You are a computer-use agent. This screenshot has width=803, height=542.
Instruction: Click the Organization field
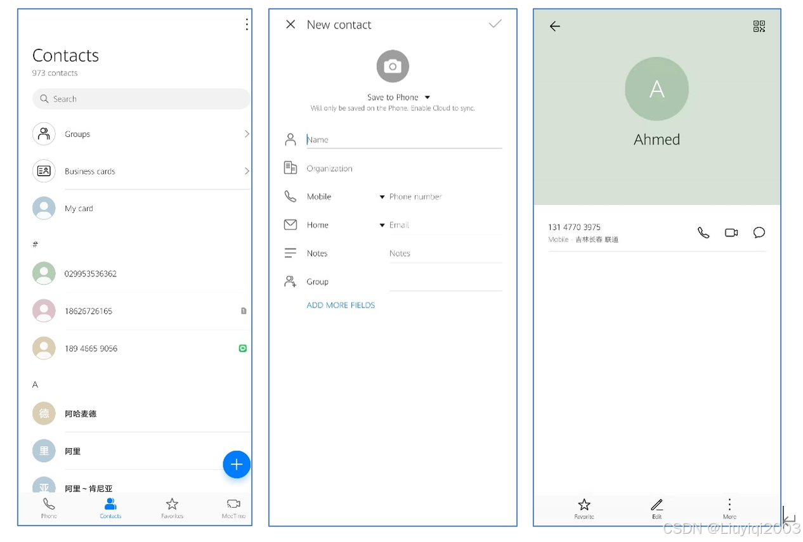[404, 169]
